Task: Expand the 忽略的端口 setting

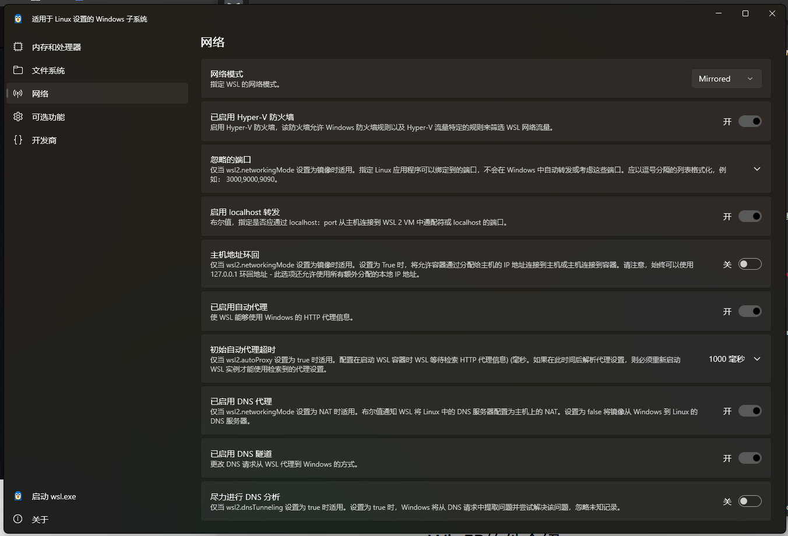Action: (x=757, y=169)
